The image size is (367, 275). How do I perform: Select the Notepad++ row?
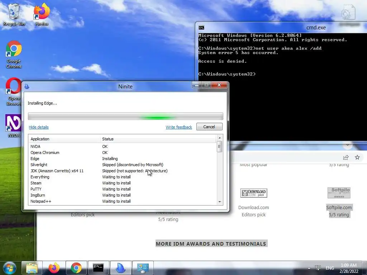click(122, 201)
